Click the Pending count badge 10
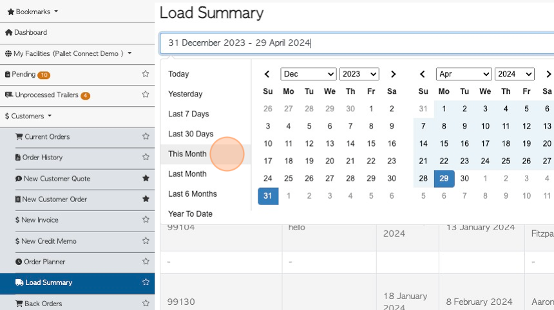The image size is (554, 310). [44, 75]
